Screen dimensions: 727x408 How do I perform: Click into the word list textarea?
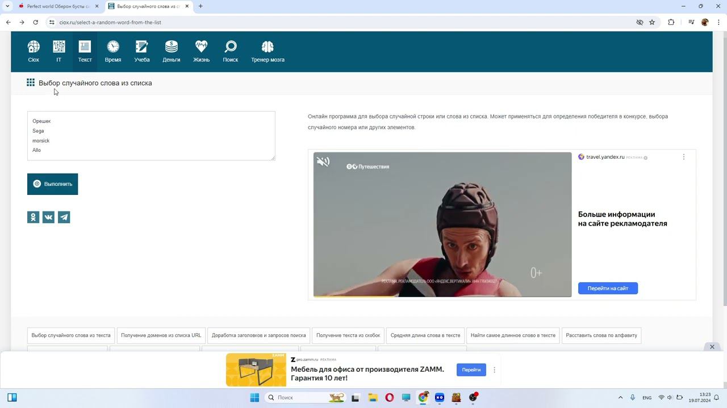[x=151, y=136]
